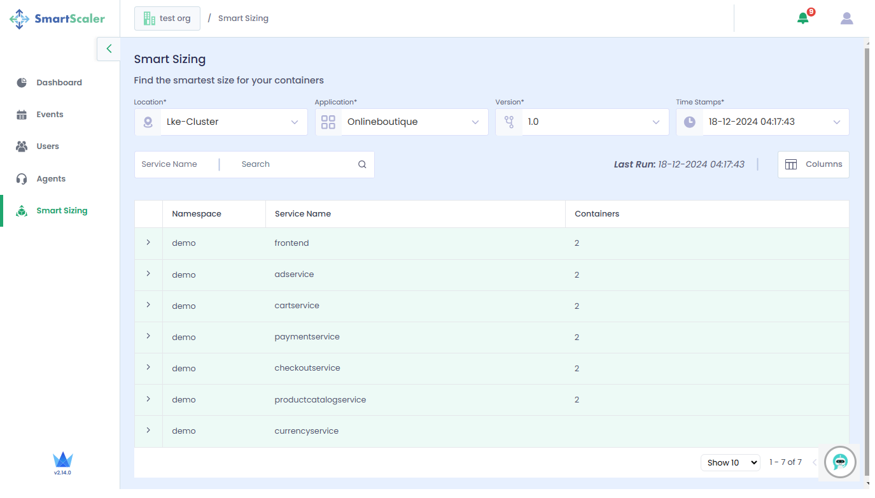Click the productcatalogservice name cell
875x498 pixels.
(x=320, y=400)
